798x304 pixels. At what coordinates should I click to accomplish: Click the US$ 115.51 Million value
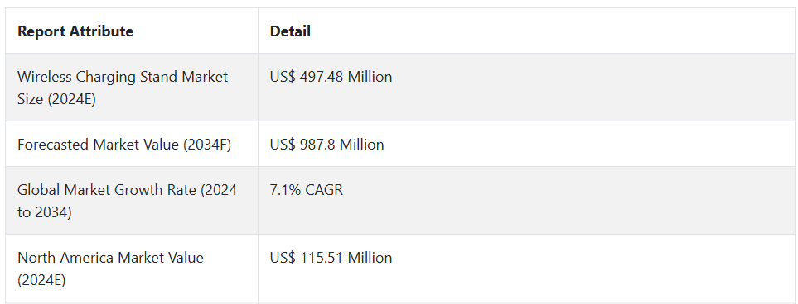pos(331,258)
